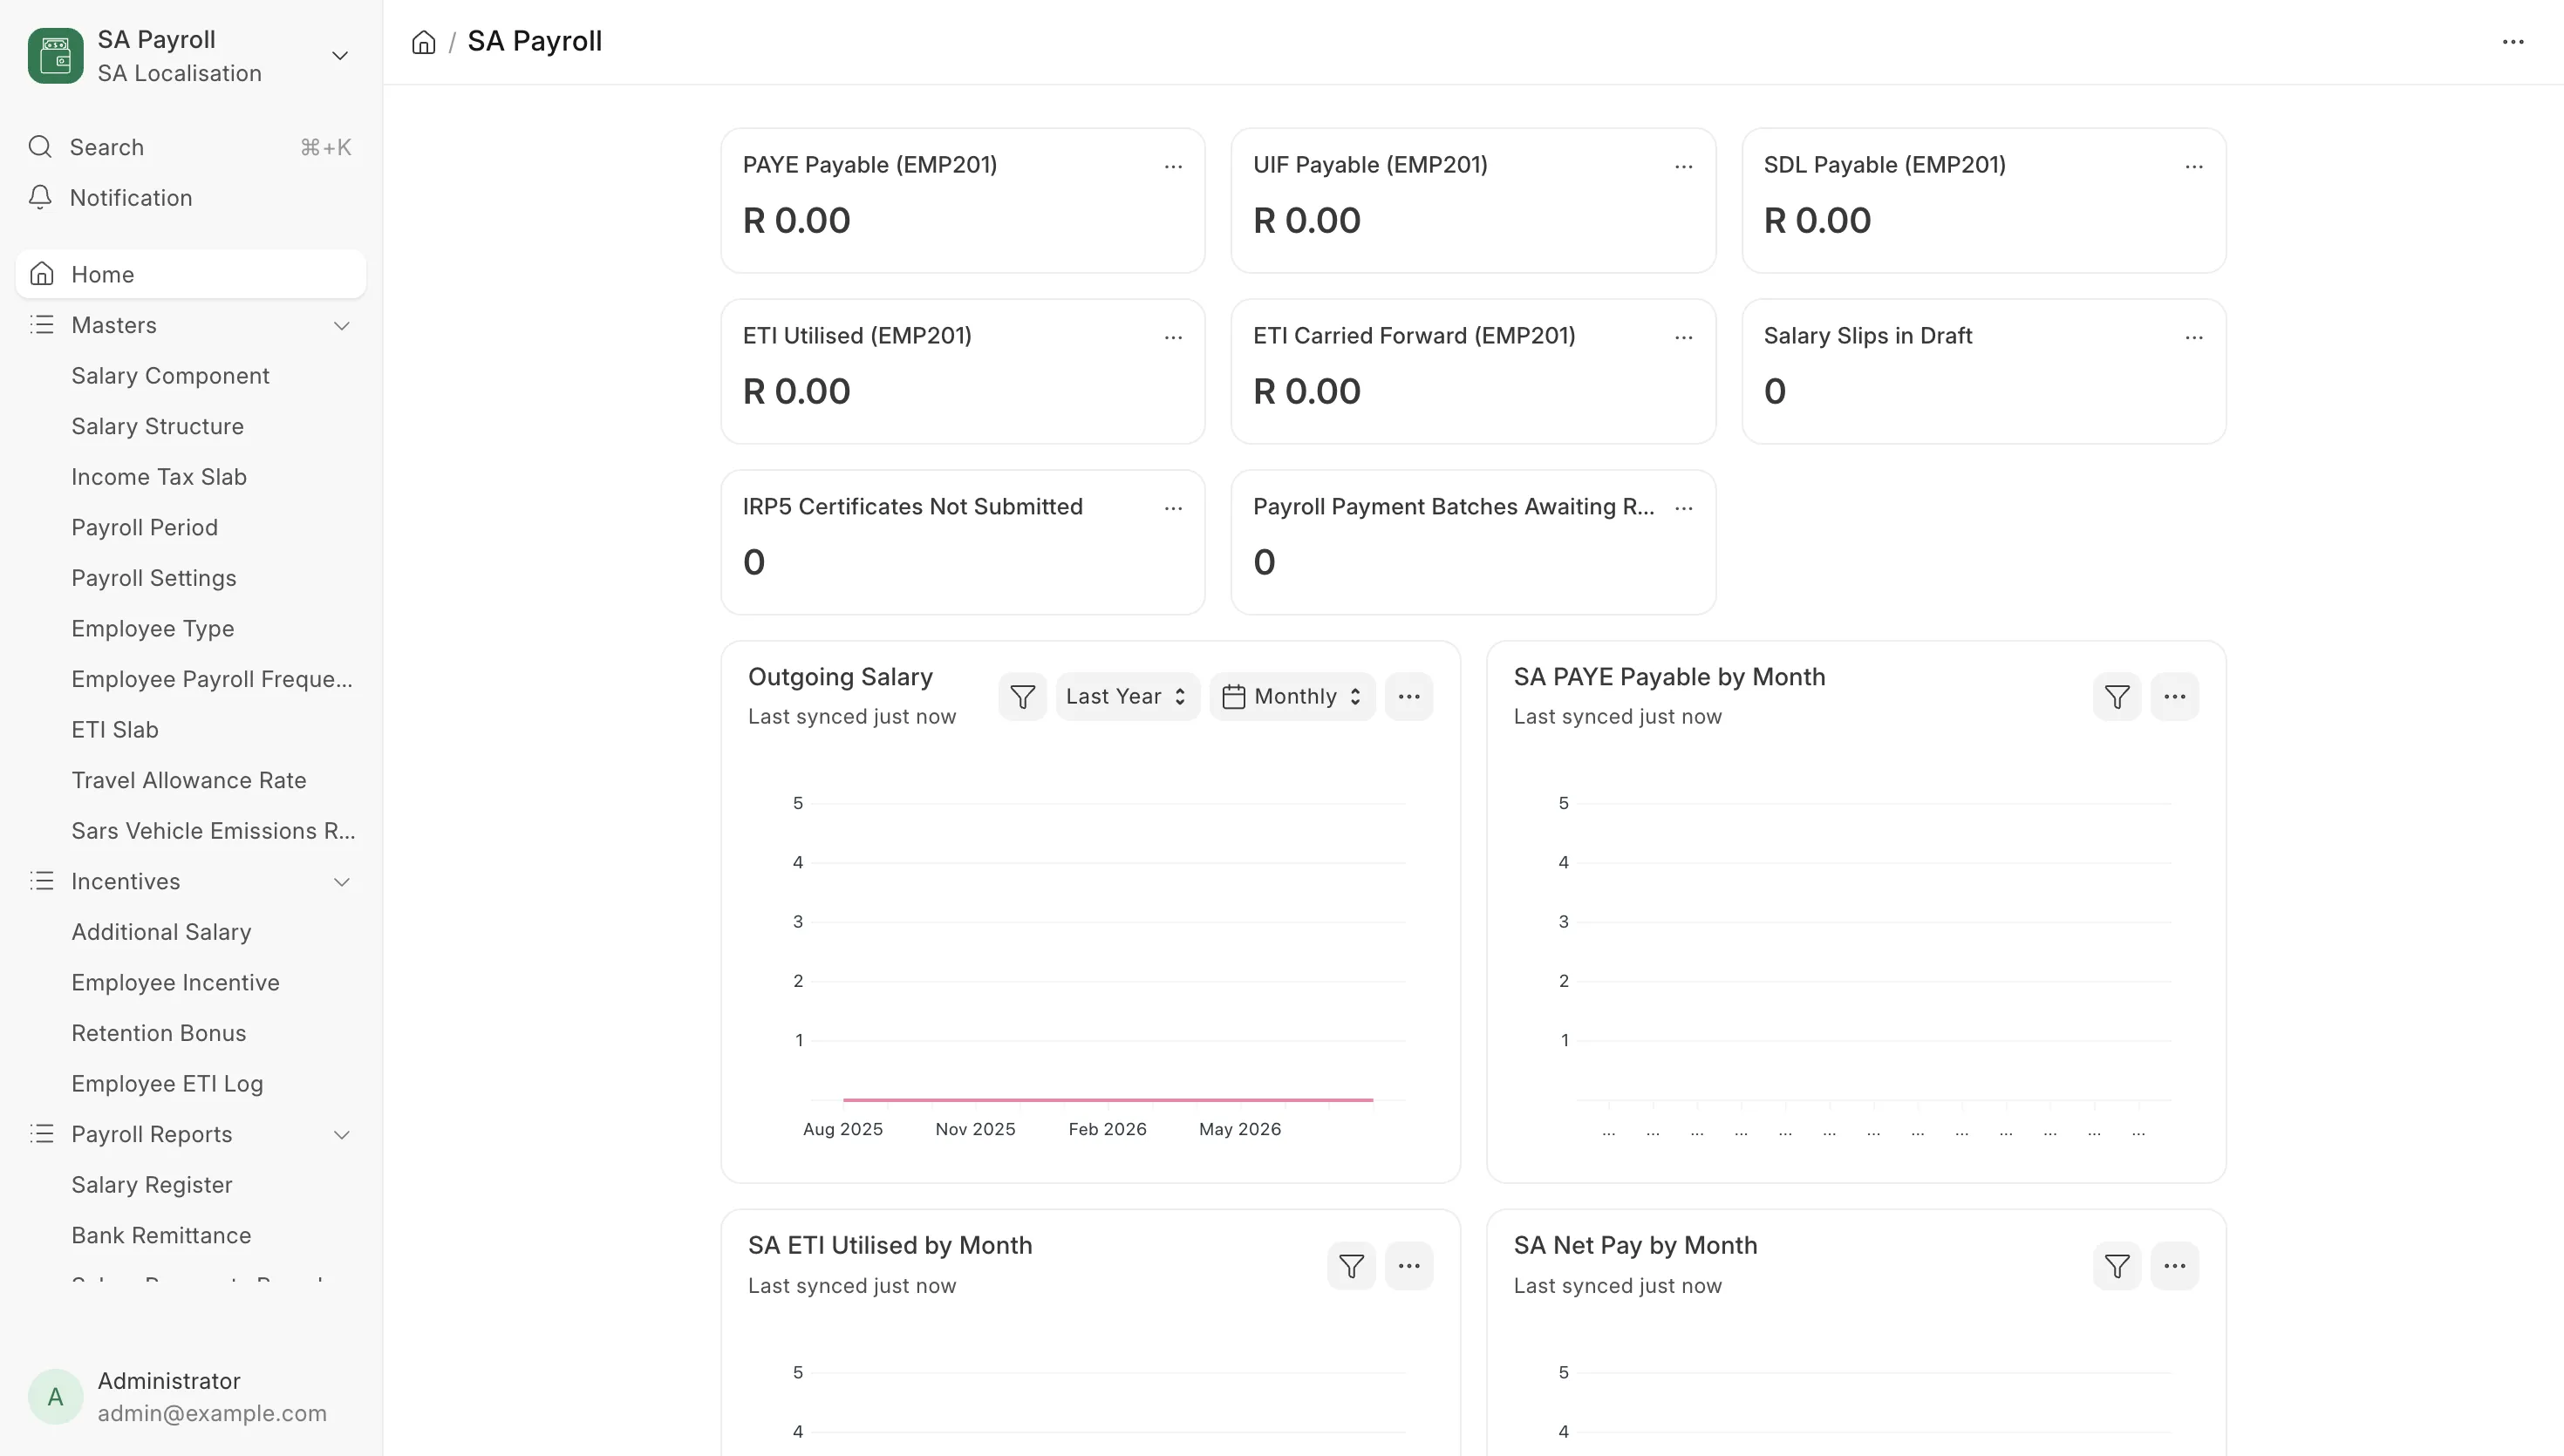Click the Administrator avatar circle
2564x1456 pixels.
point(55,1397)
